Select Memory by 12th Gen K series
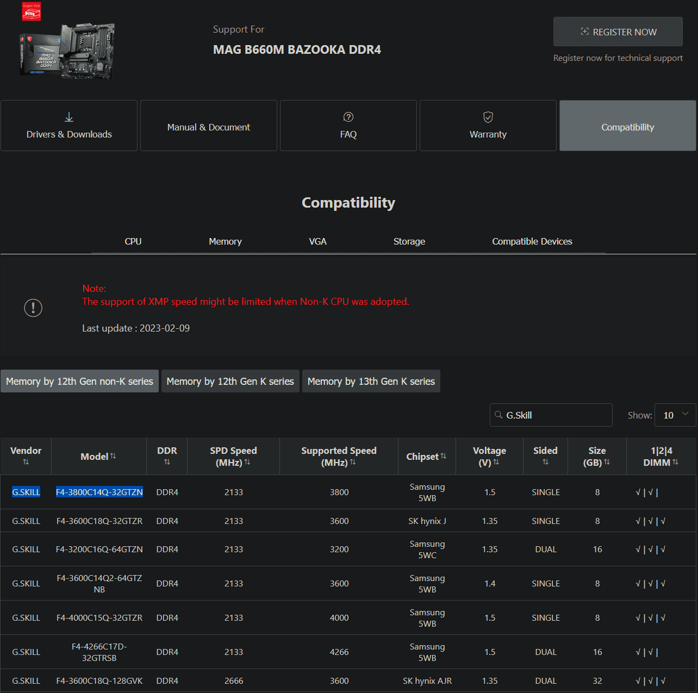The image size is (698, 693). (230, 381)
